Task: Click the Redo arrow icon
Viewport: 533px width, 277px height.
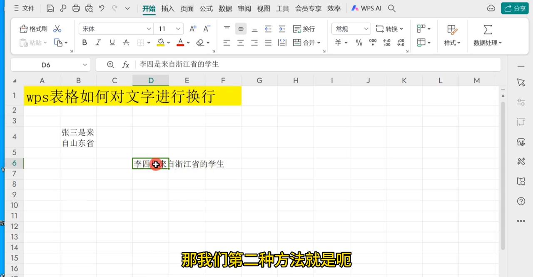Action: tap(115, 8)
